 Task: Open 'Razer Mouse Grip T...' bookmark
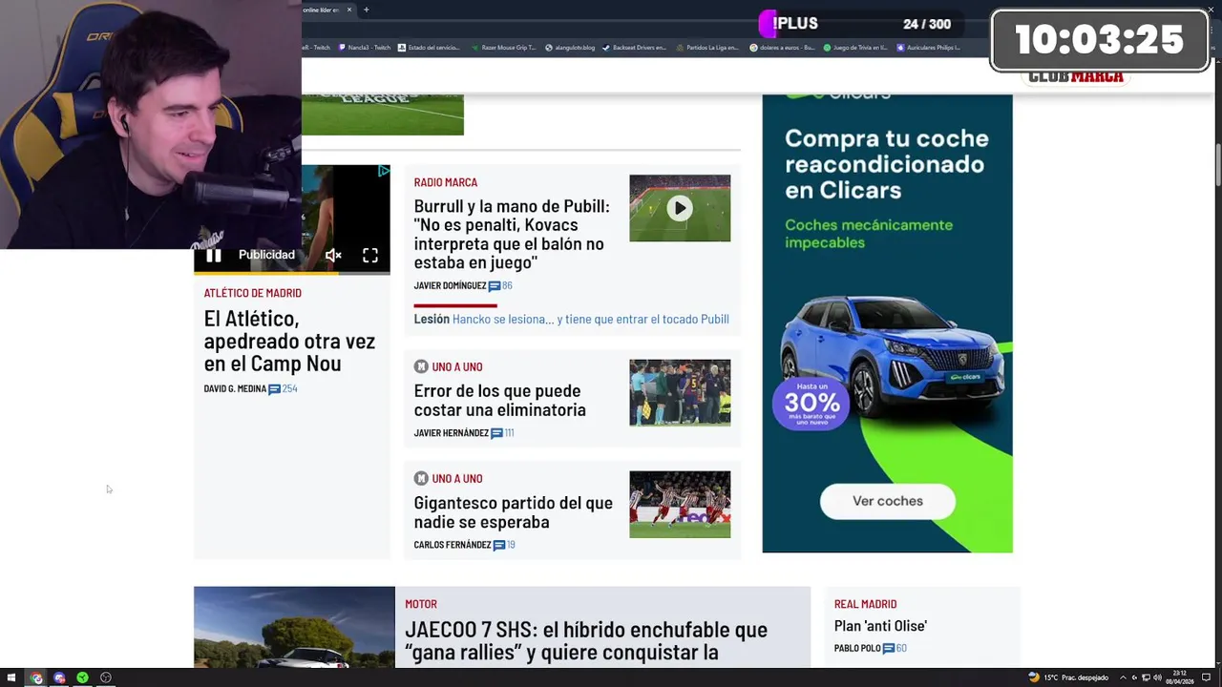tap(503, 47)
